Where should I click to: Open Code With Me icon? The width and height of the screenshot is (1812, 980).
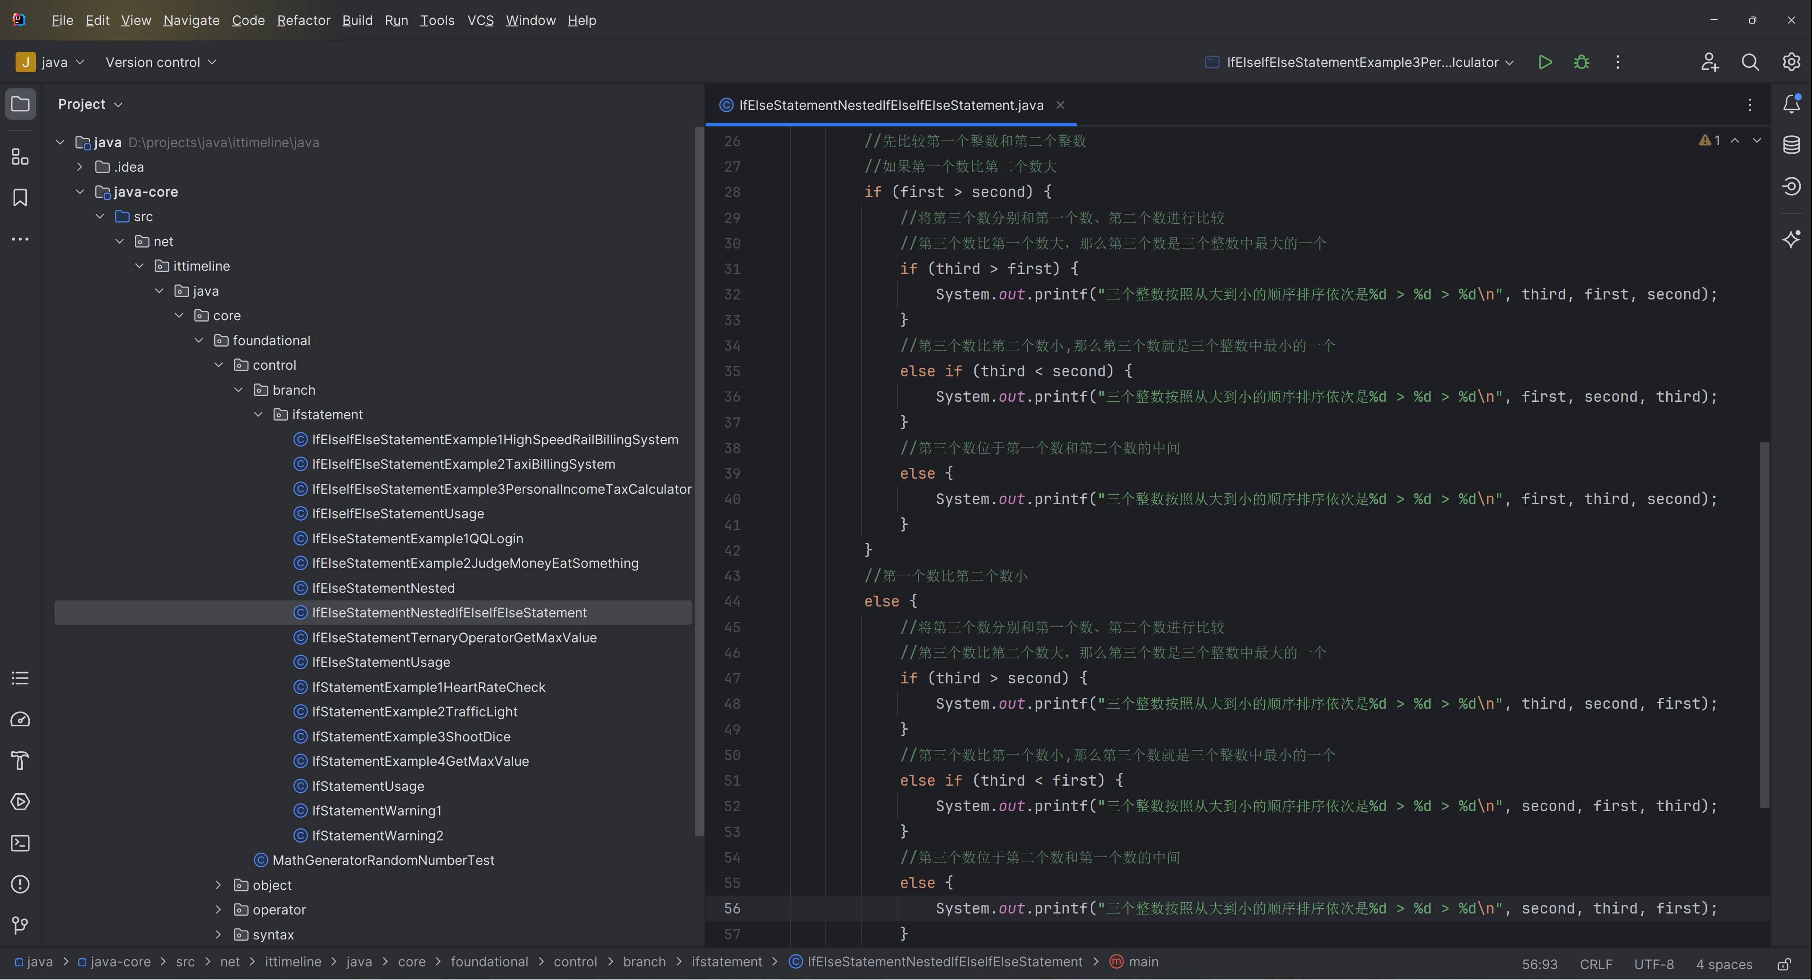(x=1710, y=62)
